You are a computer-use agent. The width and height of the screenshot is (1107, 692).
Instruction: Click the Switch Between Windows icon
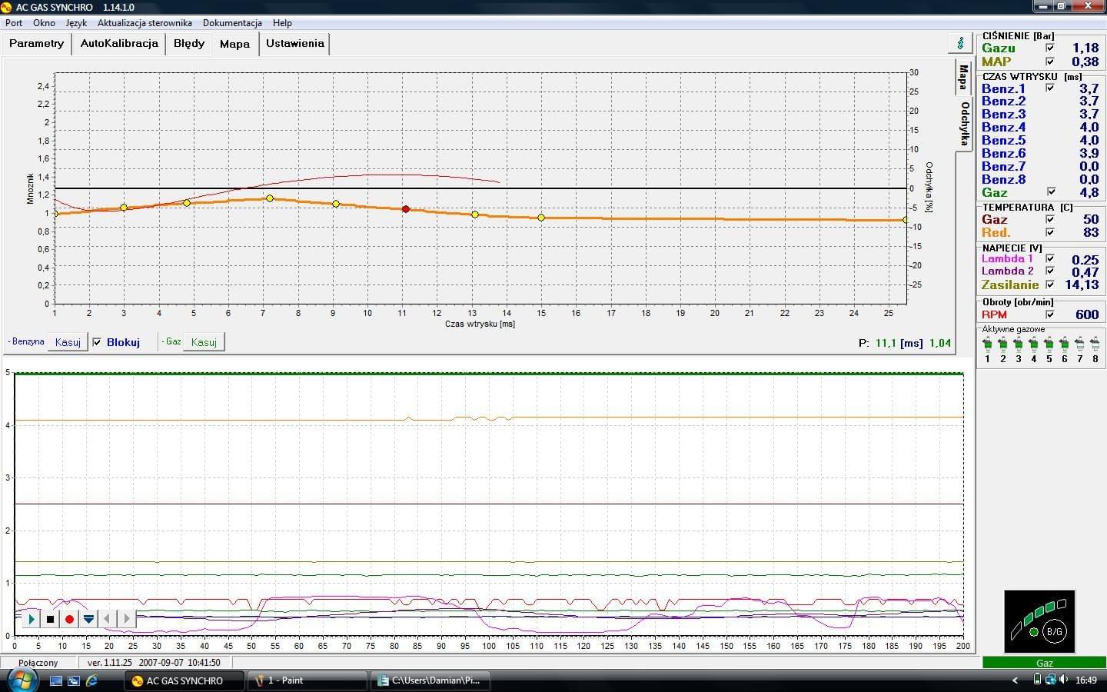coord(74,680)
